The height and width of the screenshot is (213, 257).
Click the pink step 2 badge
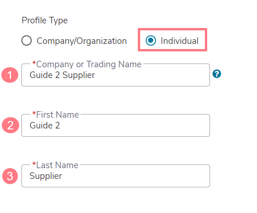[x=11, y=125]
